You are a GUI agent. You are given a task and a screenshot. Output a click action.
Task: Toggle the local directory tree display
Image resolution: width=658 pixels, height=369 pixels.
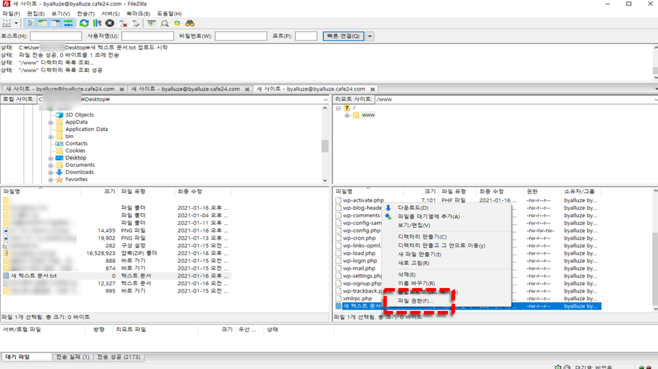tap(43, 23)
